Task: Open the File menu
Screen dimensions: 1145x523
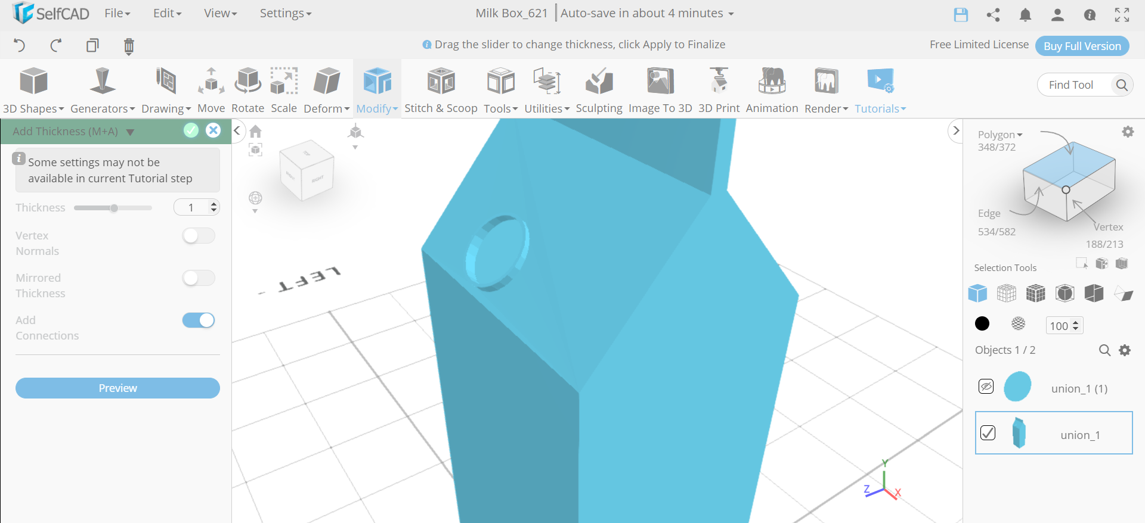Action: click(117, 13)
